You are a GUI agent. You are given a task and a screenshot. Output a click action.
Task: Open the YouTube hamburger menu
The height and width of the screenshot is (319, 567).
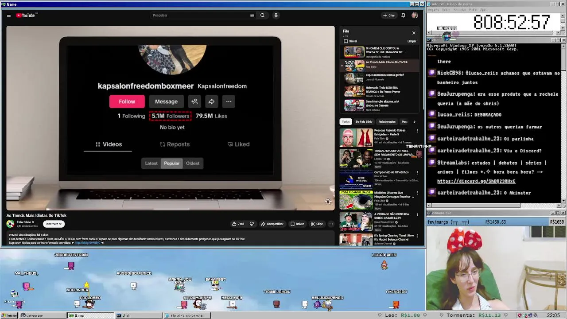(x=8, y=16)
